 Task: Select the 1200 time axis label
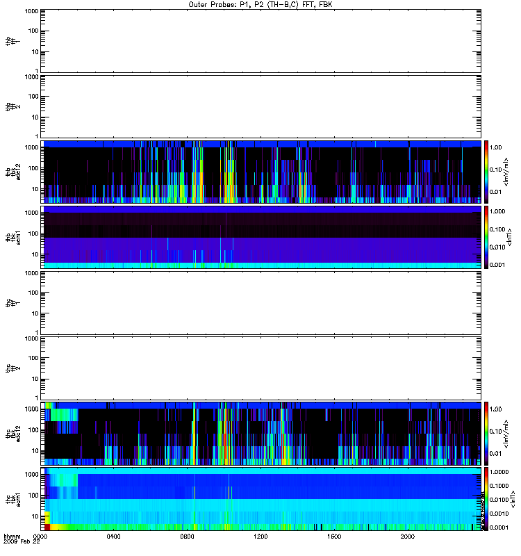[x=260, y=536]
